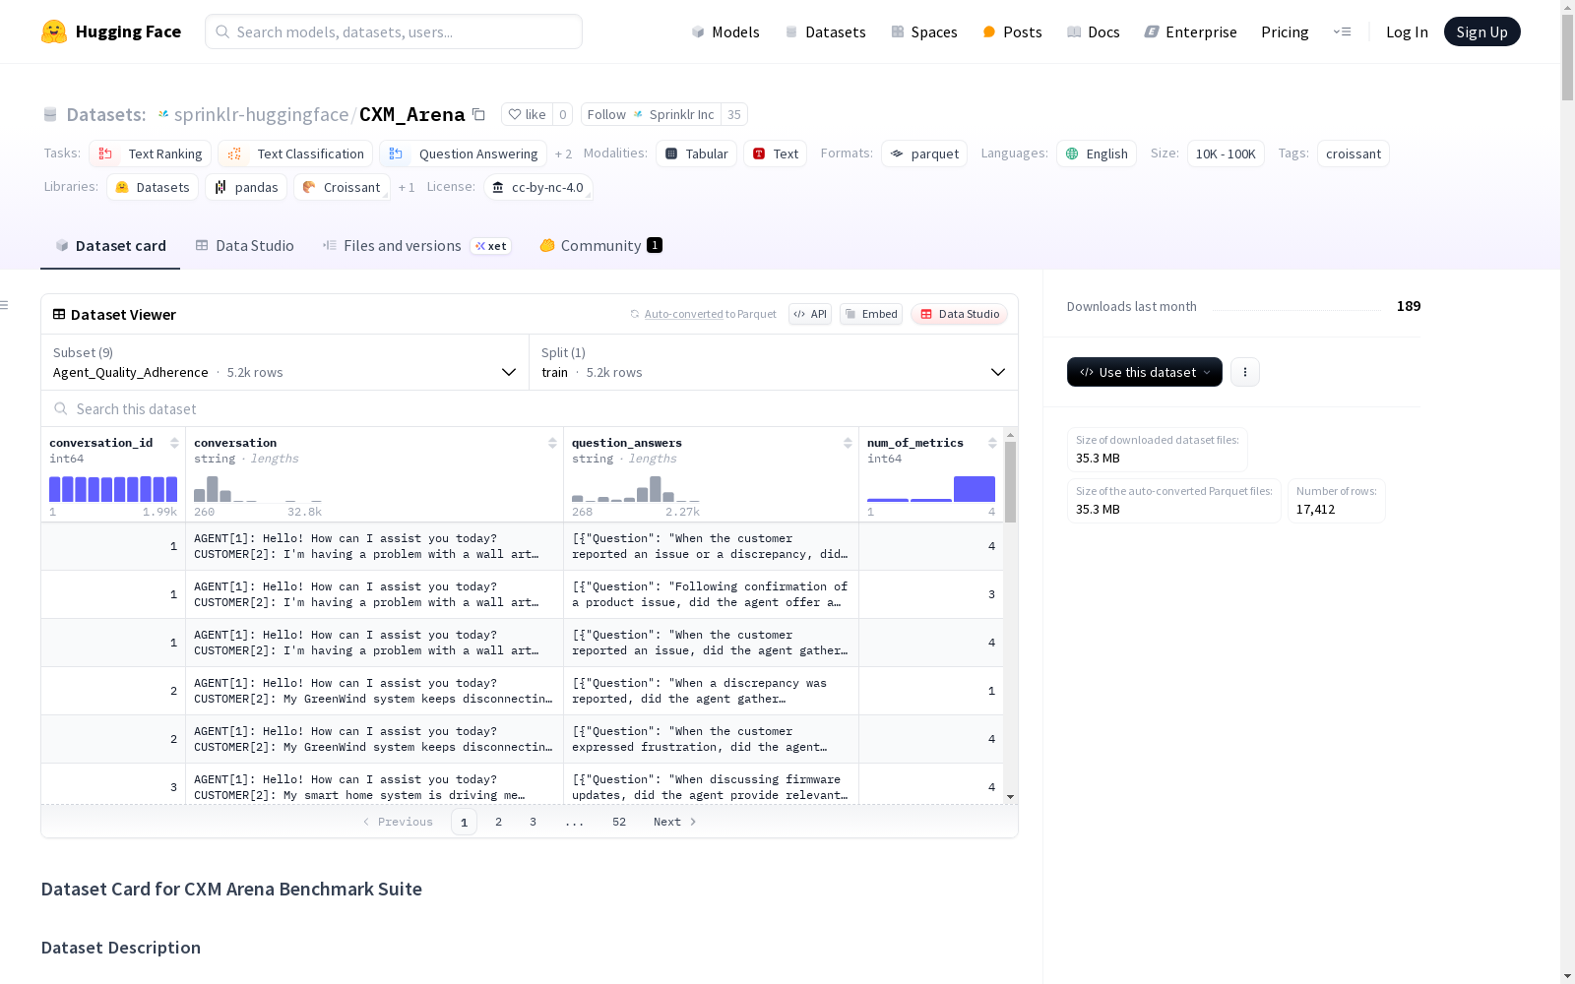Jump to page 52 of the dataset
Viewport: 1575px width, 984px height.
click(x=619, y=822)
